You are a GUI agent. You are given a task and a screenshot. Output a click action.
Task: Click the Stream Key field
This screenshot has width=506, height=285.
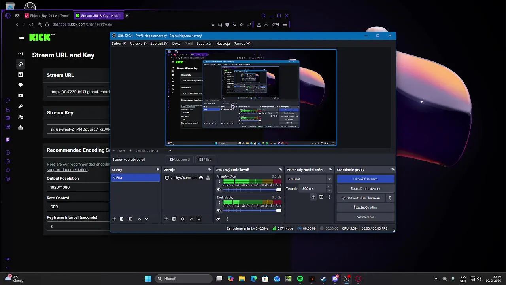tap(78, 129)
